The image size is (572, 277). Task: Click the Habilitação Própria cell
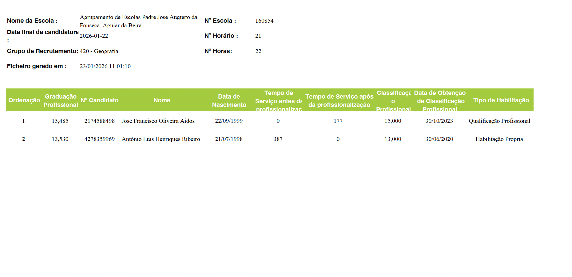[499, 139]
